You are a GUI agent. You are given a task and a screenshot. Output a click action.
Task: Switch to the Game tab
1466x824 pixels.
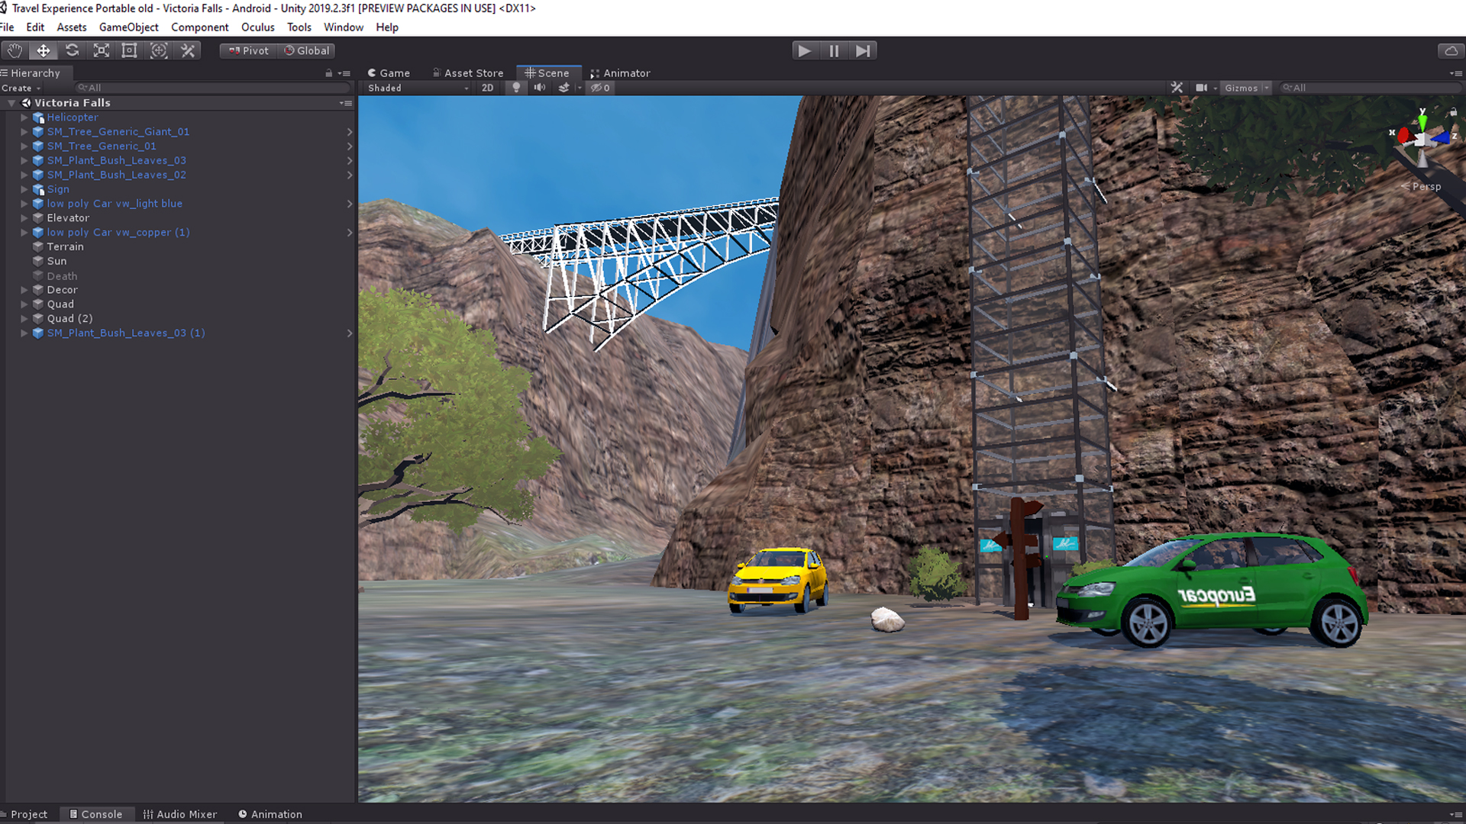click(389, 73)
